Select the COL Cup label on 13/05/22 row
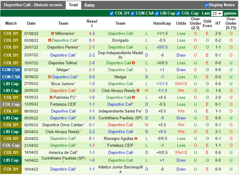This screenshot has width=239, height=175. tap(11, 104)
